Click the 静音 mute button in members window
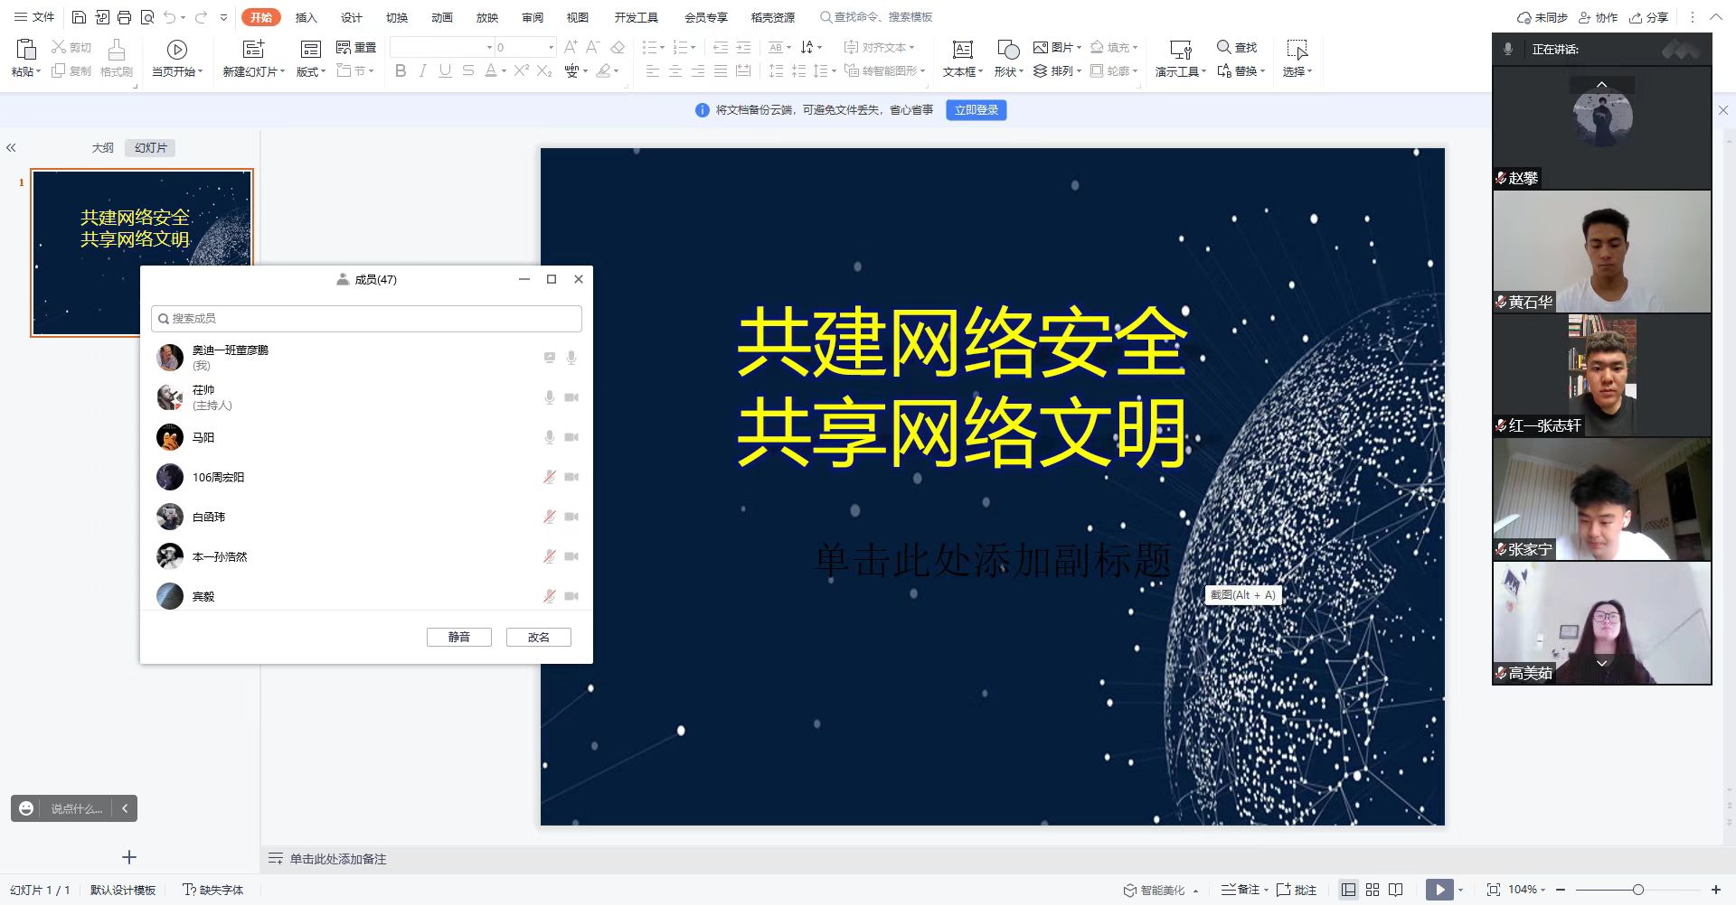The width and height of the screenshot is (1736, 905). click(459, 637)
